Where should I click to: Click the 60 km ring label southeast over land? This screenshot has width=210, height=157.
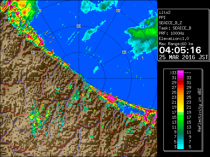118,146
